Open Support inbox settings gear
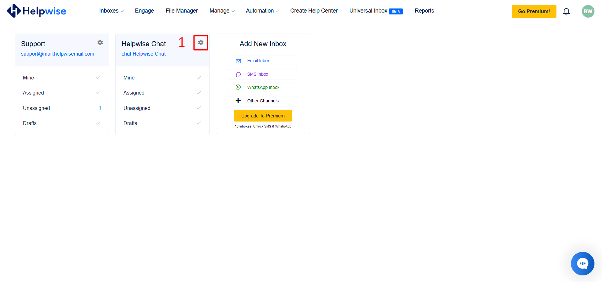Screen dimensions: 602x282 (100, 42)
